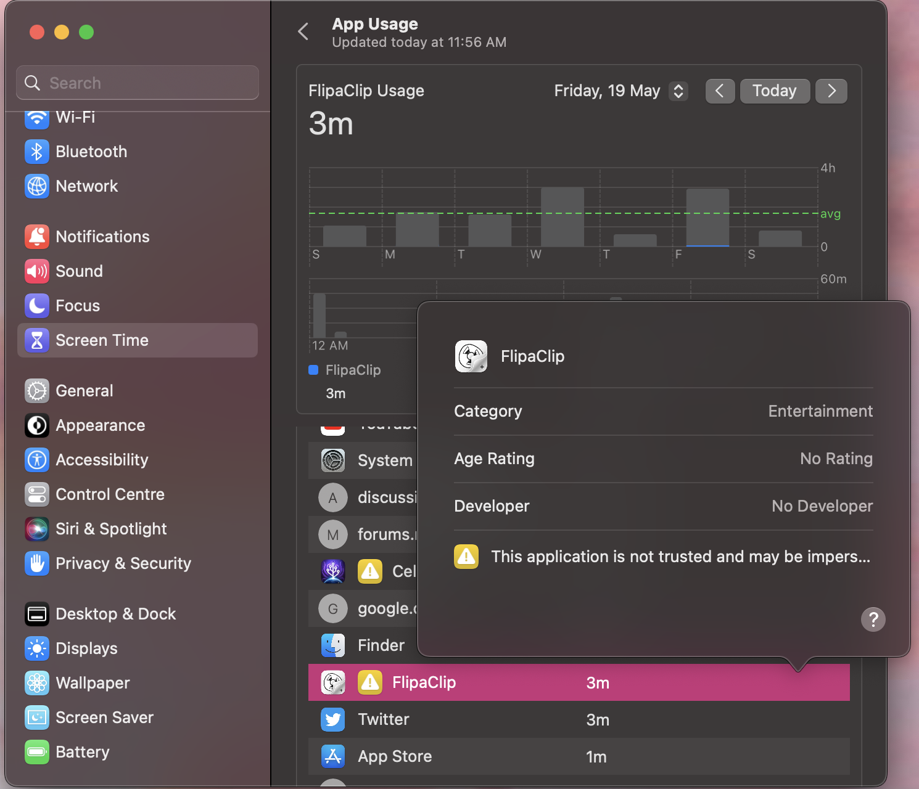
Task: Open the Friday, 19 May date stepper
Action: point(678,91)
